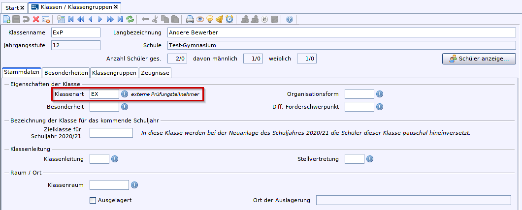Click the Jahrgangsstufe field
Image resolution: width=522 pixels, height=210 pixels.
coord(76,45)
